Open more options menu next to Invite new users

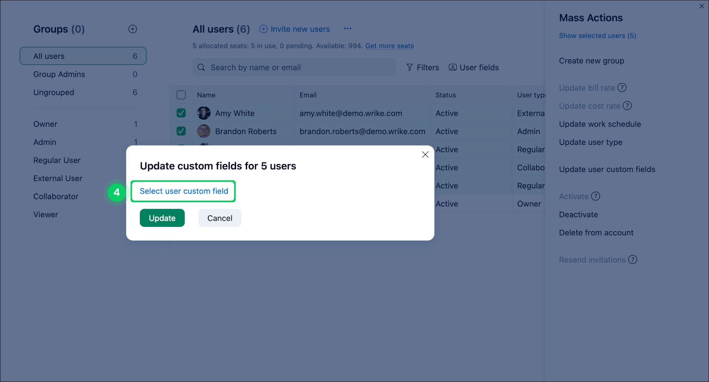click(348, 28)
